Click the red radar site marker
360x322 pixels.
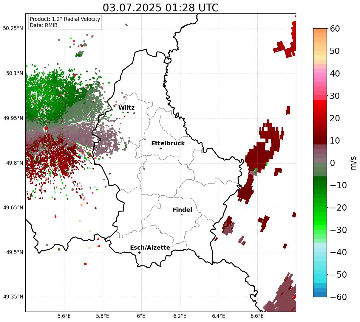click(46, 128)
